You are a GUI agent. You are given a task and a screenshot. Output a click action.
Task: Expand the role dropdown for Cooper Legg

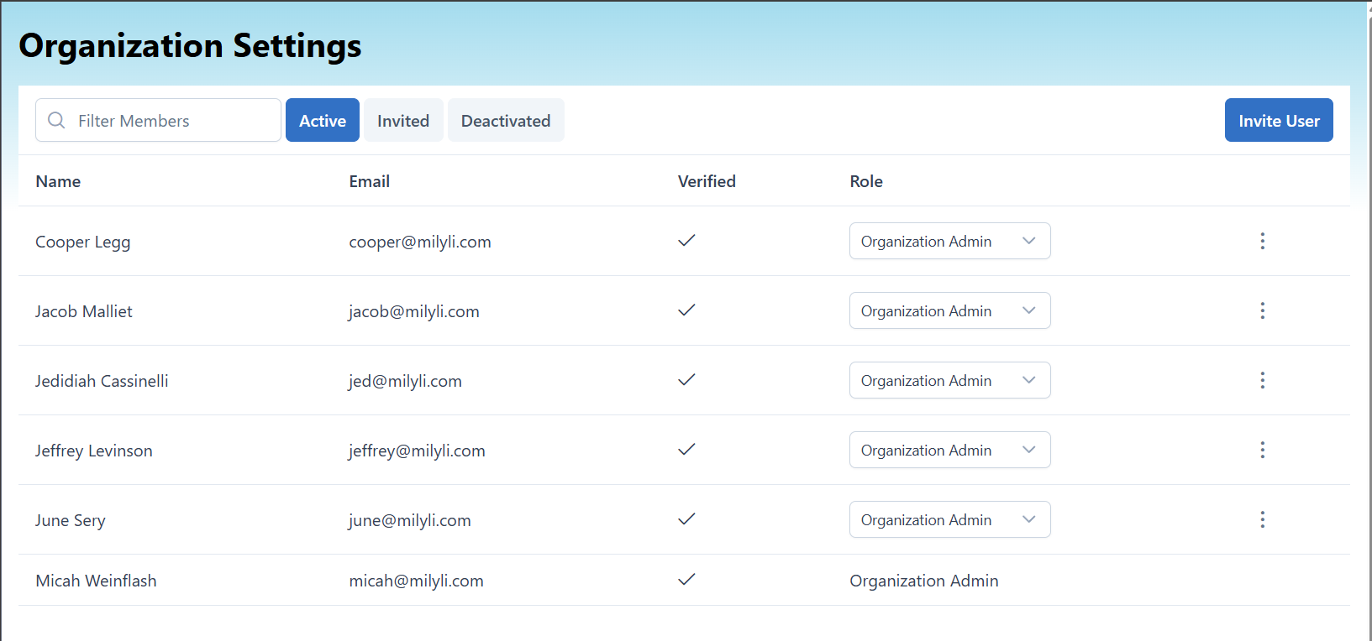point(949,241)
